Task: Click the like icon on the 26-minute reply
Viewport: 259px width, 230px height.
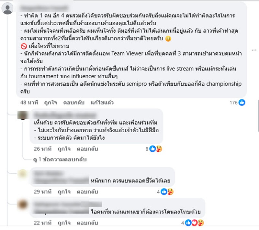Action: 152,149
